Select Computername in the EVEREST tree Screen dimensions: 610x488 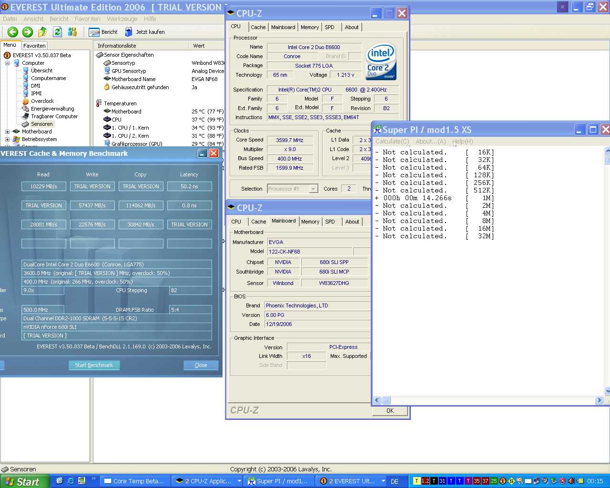[x=48, y=78]
